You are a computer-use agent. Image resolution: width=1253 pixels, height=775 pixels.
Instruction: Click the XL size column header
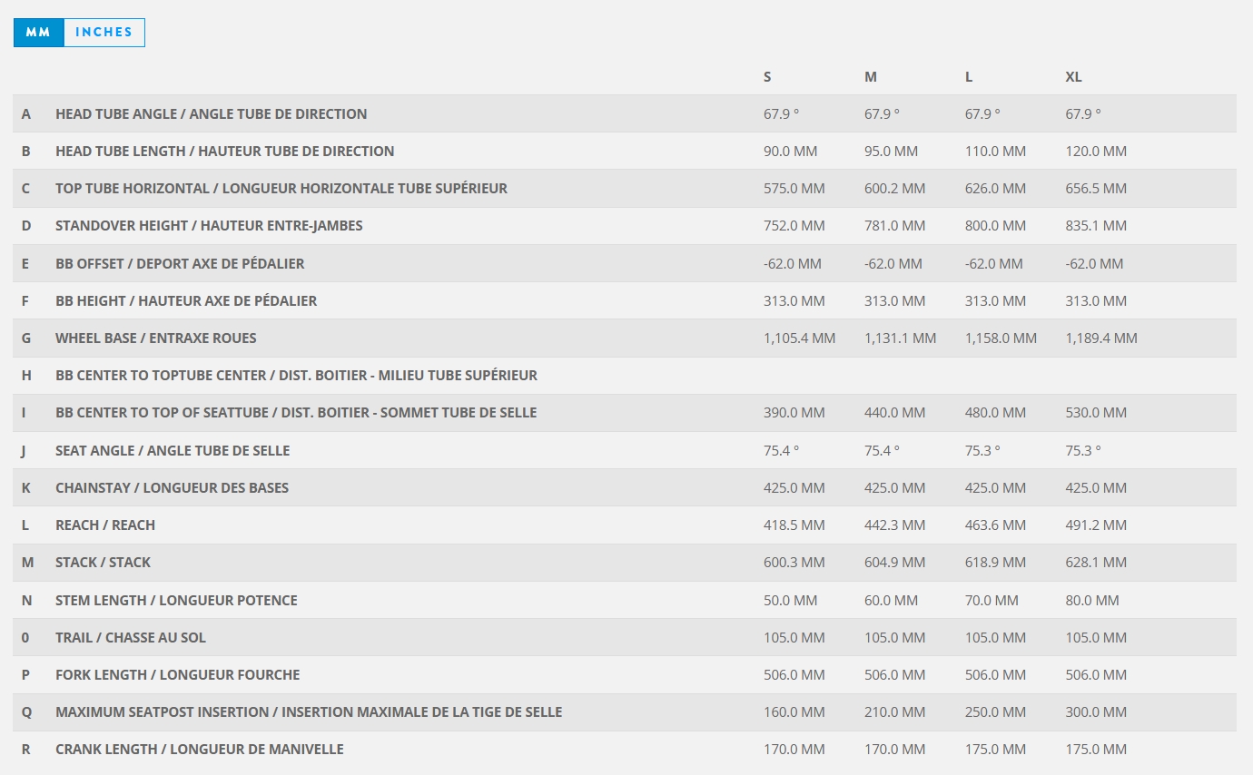pyautogui.click(x=1073, y=76)
